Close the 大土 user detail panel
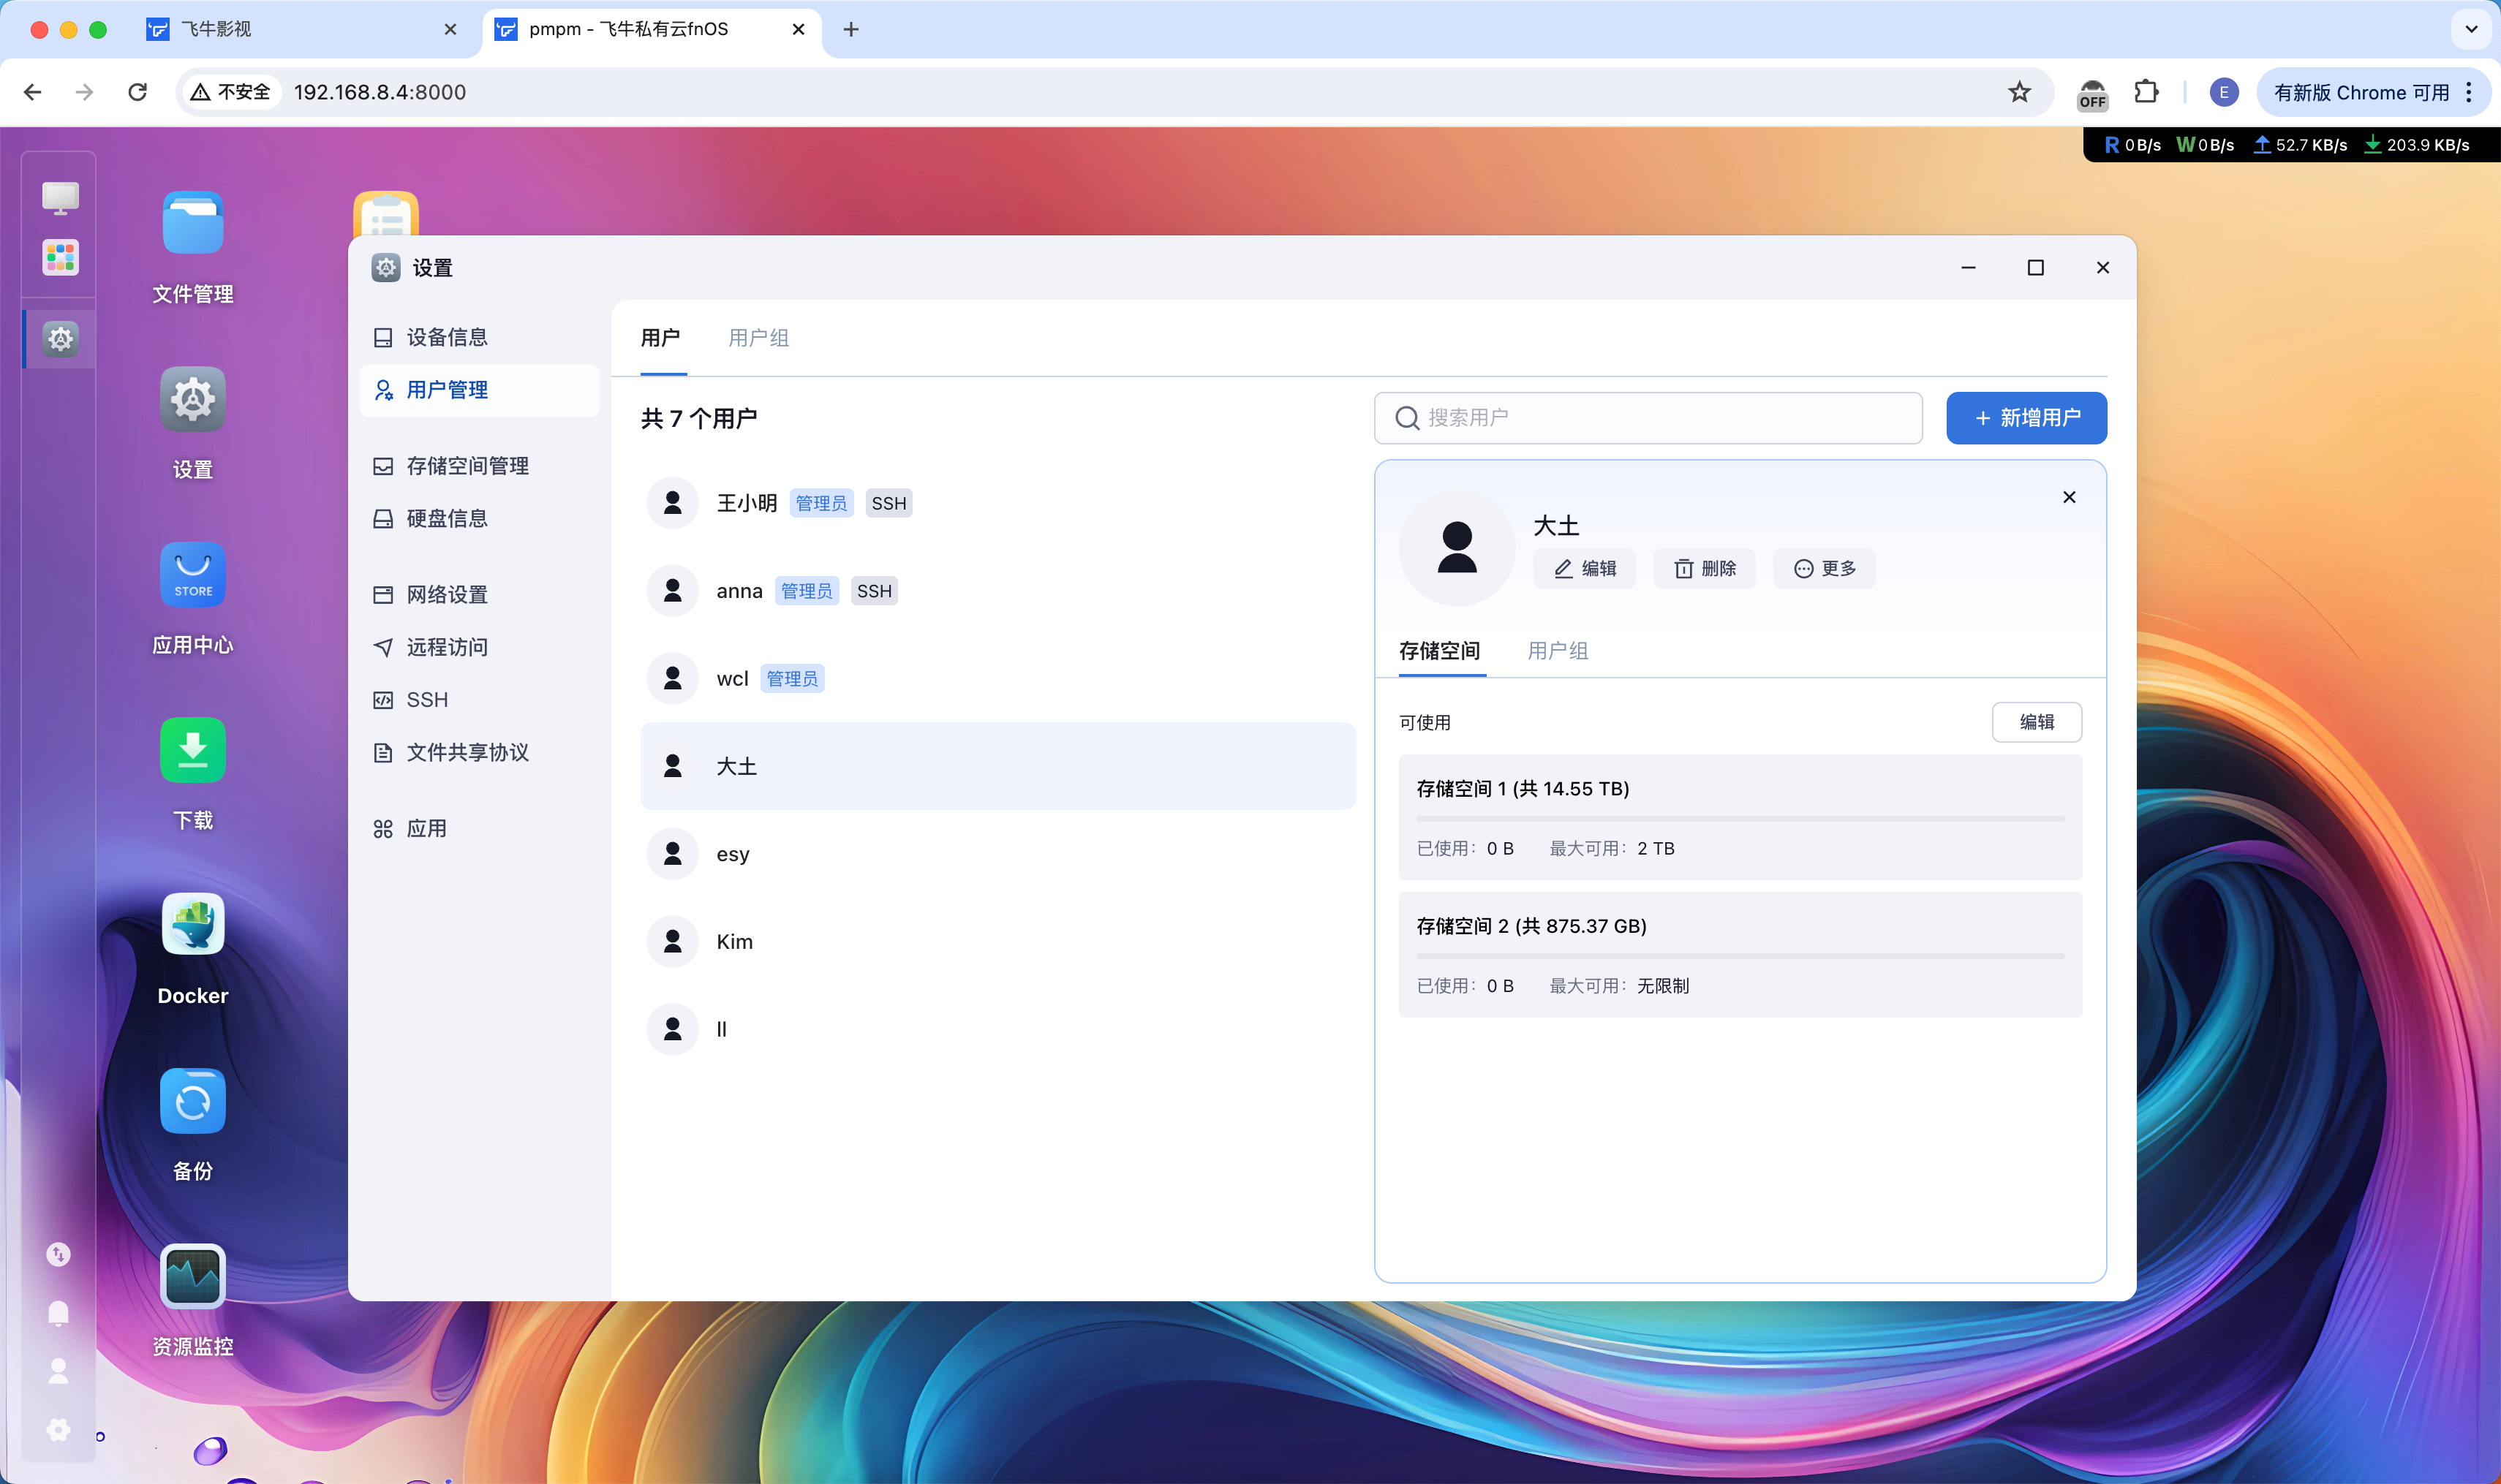2501x1484 pixels. [x=2069, y=497]
